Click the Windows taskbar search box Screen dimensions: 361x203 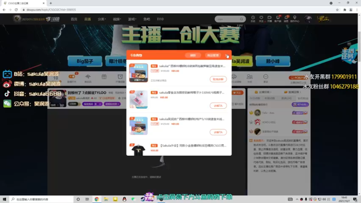[42, 199]
